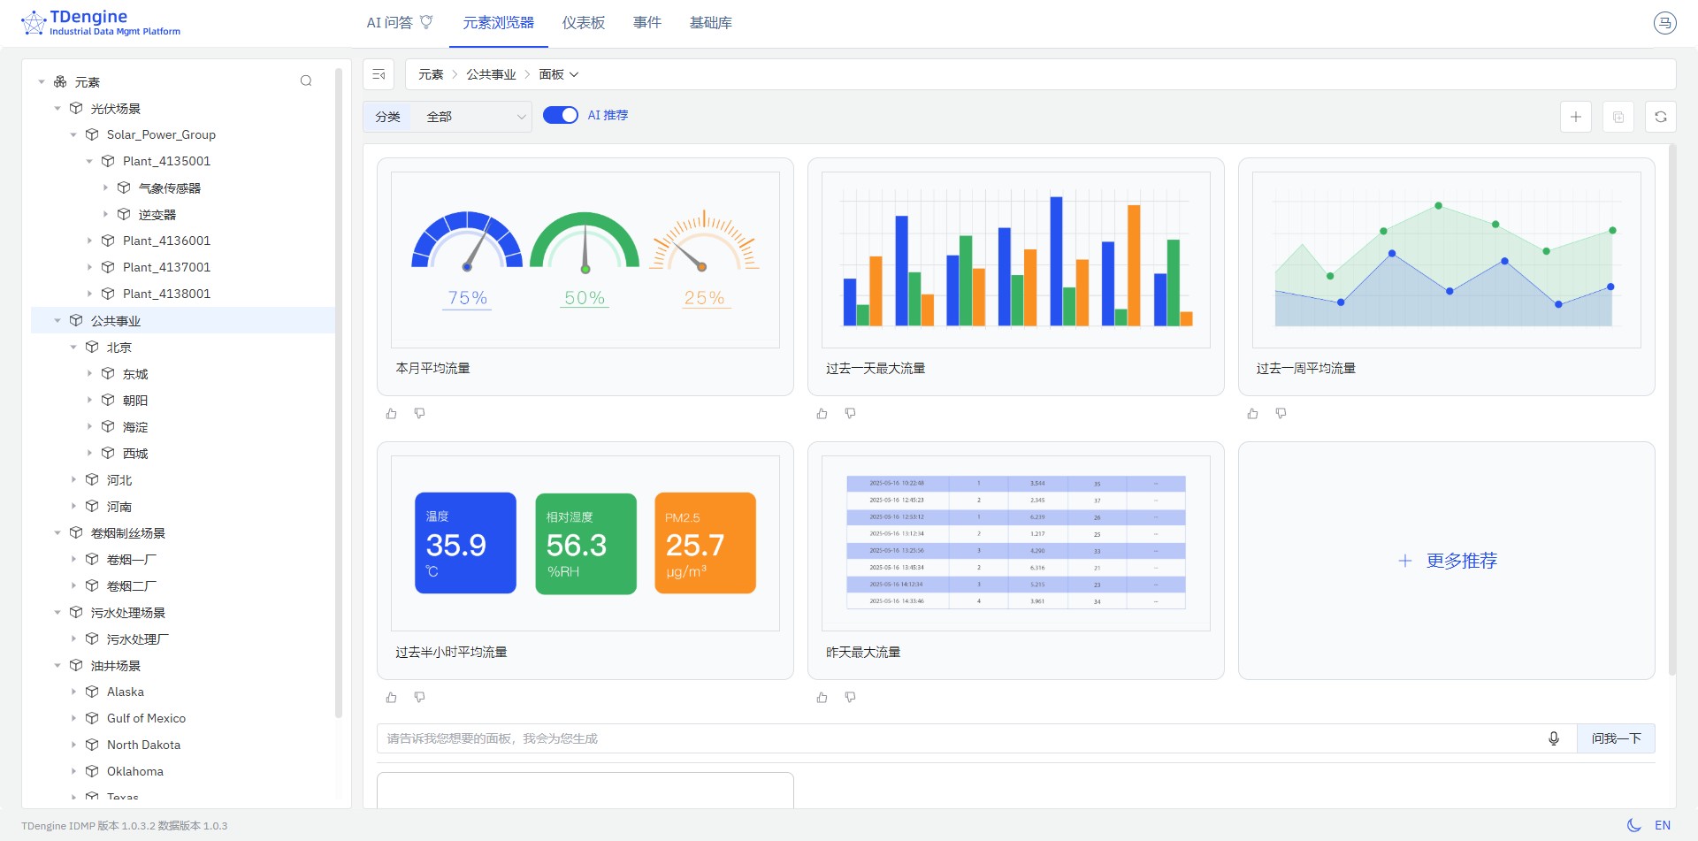Like the 过去半小时平均流量 panel
Image resolution: width=1698 pixels, height=841 pixels.
point(392,698)
